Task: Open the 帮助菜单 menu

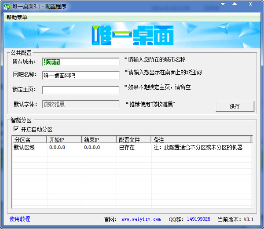Action: click(17, 17)
